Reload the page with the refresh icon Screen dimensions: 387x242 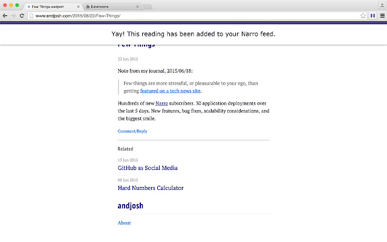(x=22, y=16)
